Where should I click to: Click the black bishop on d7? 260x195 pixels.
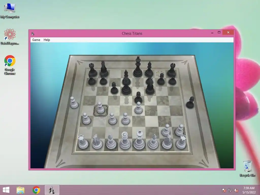point(126,77)
